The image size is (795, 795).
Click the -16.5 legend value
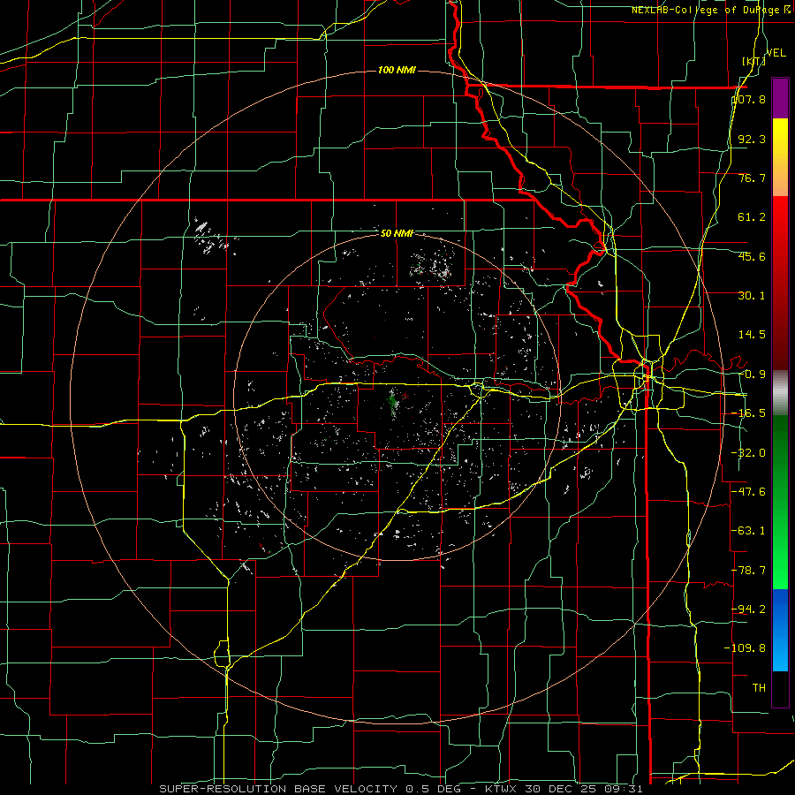(x=749, y=413)
